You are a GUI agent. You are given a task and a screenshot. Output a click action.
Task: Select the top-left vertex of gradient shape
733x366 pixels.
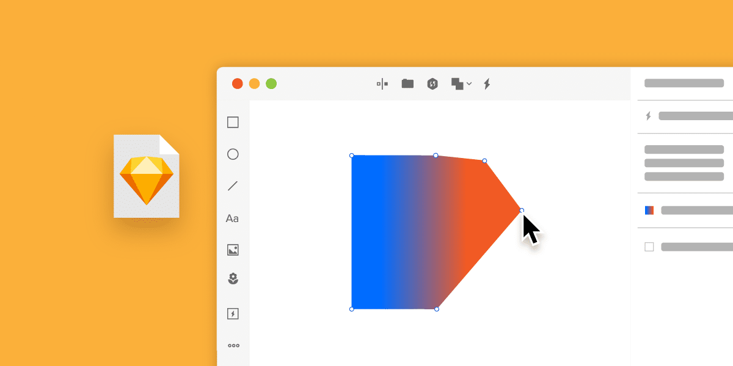click(x=352, y=156)
